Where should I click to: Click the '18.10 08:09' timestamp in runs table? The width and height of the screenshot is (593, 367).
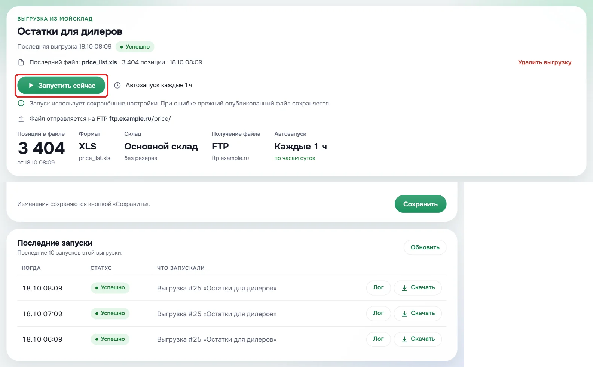[x=42, y=288]
